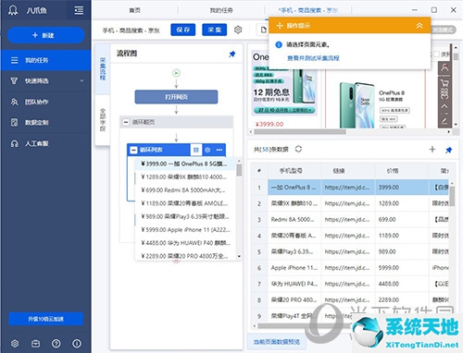Open the 当前页面数据预览 tab at the bottom
Screen dimensions: 463x353
pyautogui.click(x=277, y=342)
